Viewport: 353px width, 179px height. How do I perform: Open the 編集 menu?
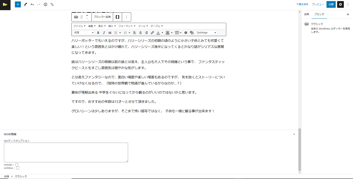92,26
